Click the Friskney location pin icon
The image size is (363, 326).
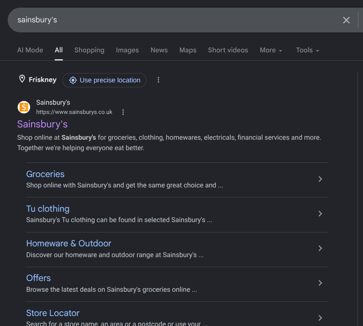[x=22, y=79]
